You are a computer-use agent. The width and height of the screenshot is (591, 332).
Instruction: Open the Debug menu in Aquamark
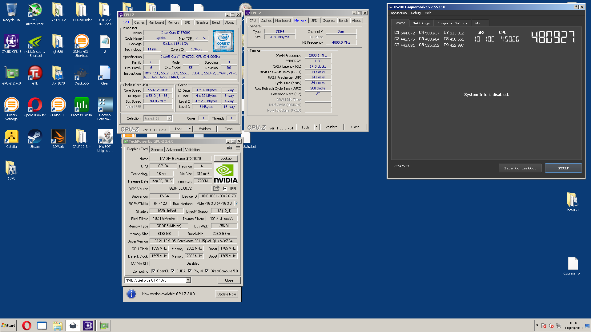[x=416, y=13]
